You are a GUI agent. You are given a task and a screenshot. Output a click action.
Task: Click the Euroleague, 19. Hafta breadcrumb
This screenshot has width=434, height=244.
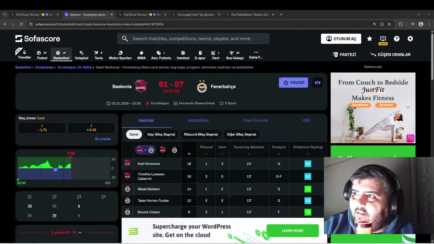click(75, 67)
